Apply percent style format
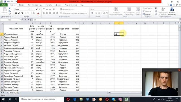 point(96,13)
